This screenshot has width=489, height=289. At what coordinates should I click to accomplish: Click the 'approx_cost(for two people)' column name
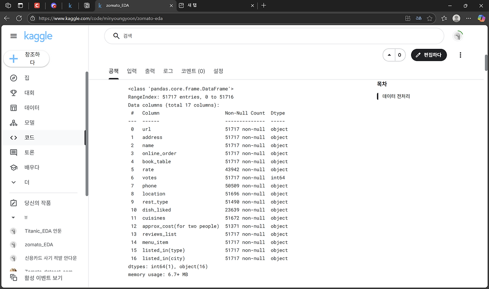tap(181, 226)
